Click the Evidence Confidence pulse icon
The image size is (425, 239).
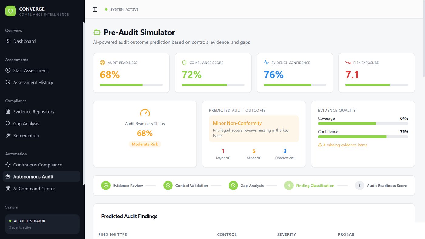coord(266,63)
